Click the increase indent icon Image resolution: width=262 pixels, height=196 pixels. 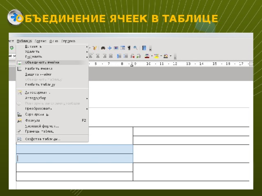[x=139, y=56]
